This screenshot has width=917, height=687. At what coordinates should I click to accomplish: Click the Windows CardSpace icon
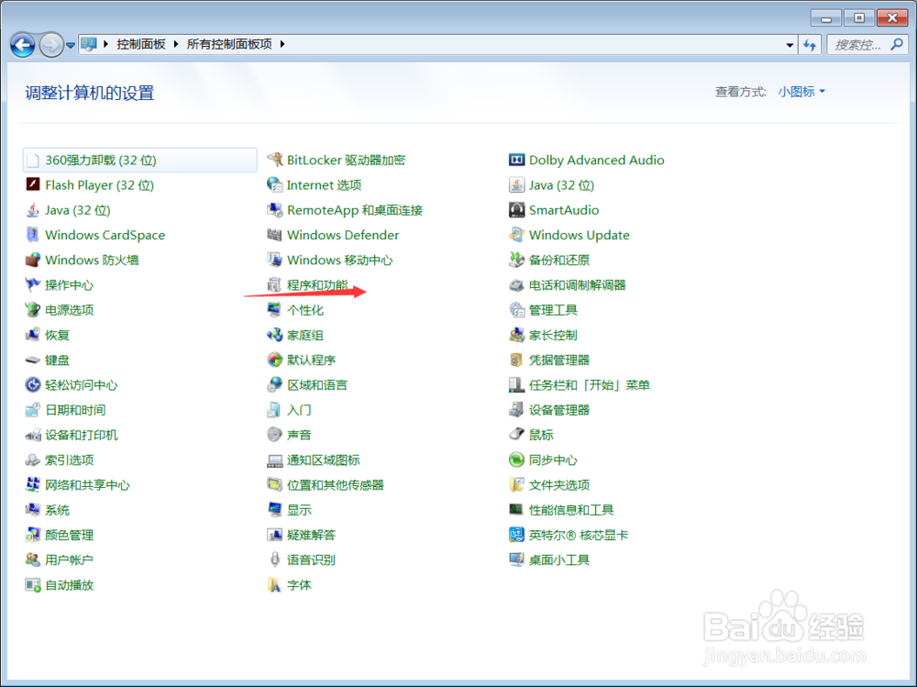click(x=33, y=235)
